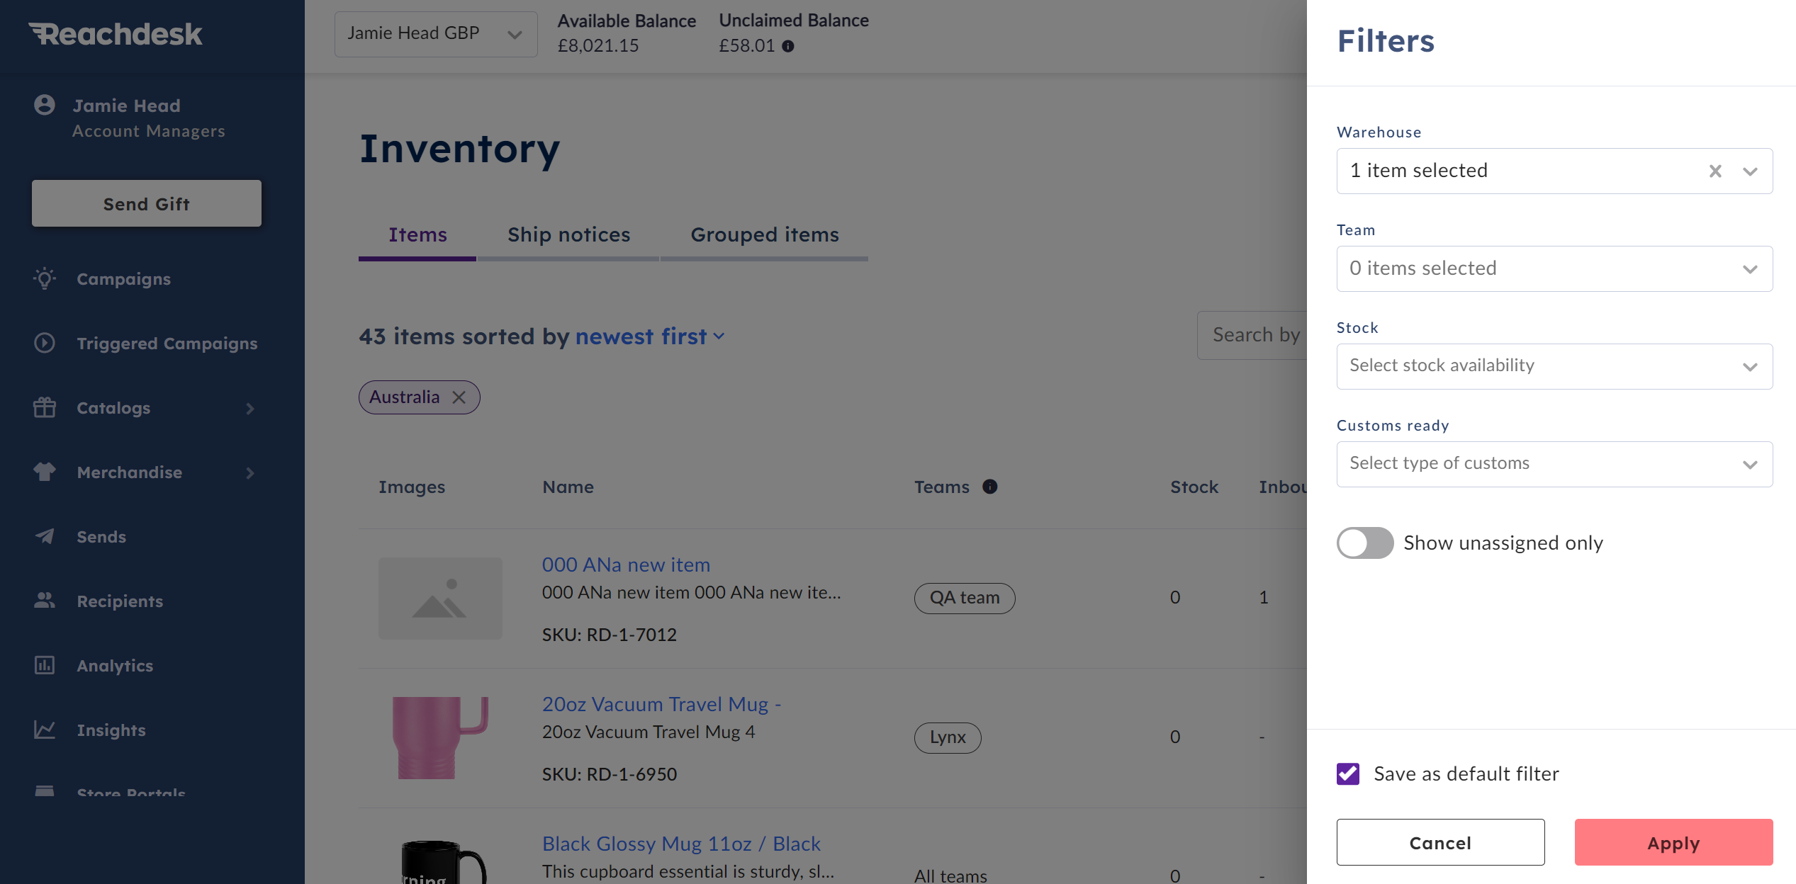The image size is (1796, 884).
Task: Uncheck Save as default filter
Action: pos(1348,773)
